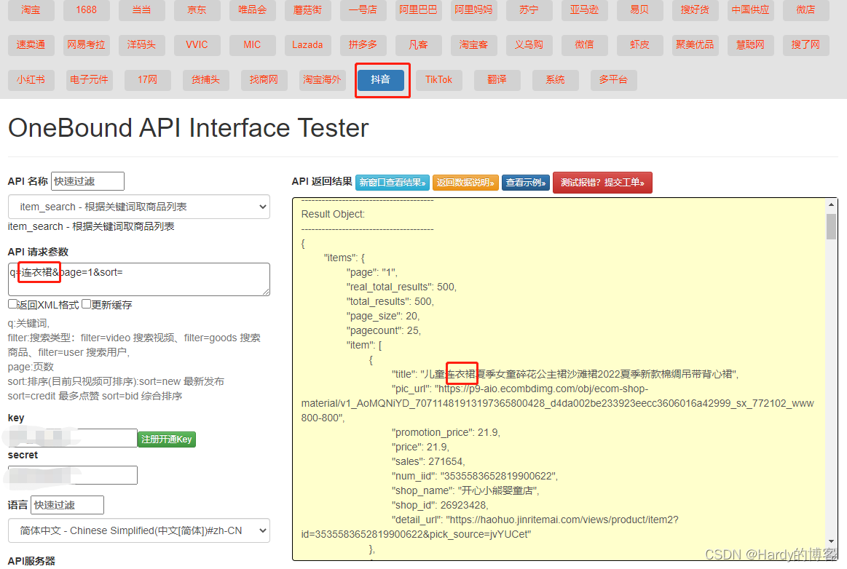847x569 pixels.
Task: Select the 搜好货 platform tab
Action: coord(695,9)
